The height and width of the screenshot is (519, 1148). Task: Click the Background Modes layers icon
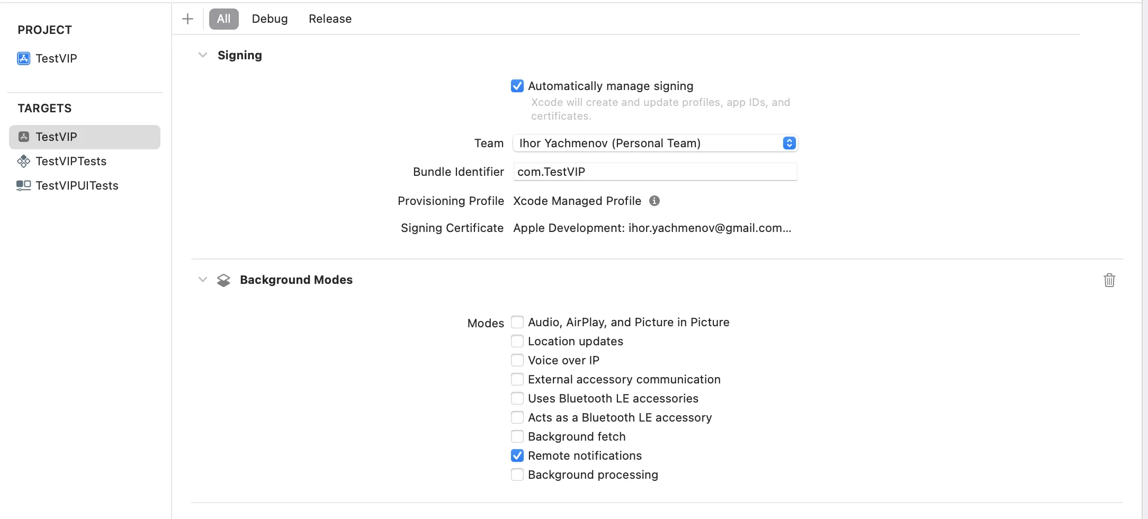coord(223,280)
